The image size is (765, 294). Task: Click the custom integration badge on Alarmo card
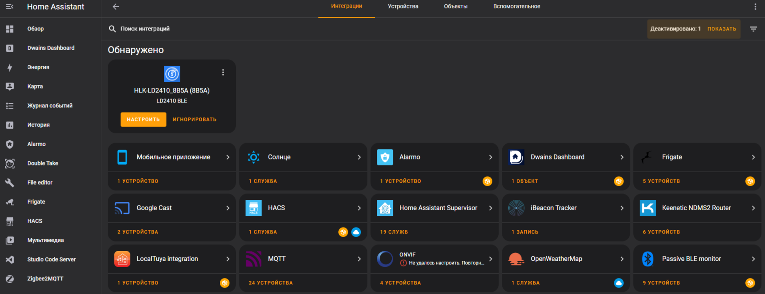click(487, 181)
